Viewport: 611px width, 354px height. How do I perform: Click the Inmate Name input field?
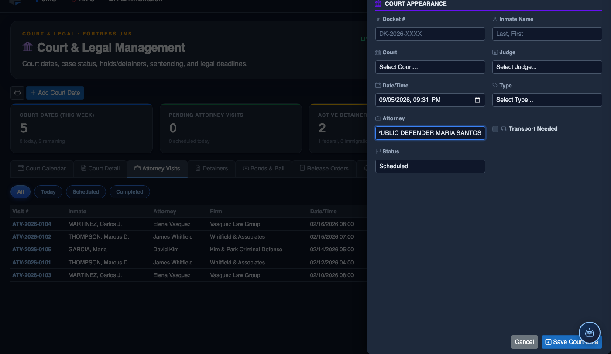tap(547, 34)
